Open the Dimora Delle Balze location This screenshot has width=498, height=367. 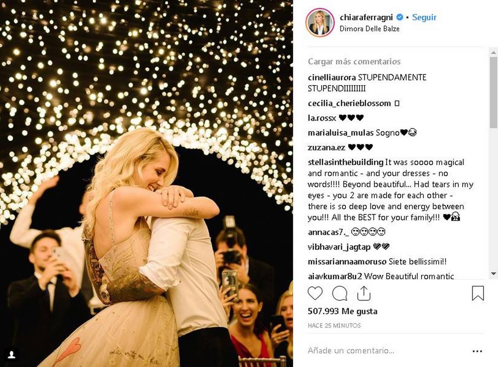[370, 28]
